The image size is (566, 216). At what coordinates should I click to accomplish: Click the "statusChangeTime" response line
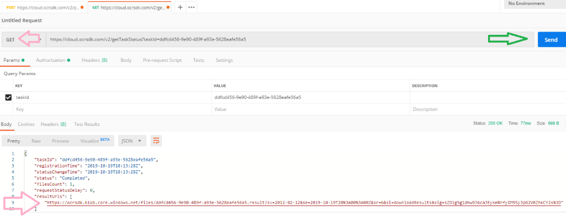point(88,172)
